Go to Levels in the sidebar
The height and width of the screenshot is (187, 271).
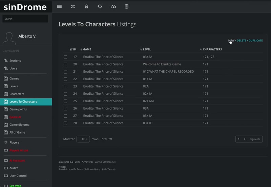tap(14, 86)
